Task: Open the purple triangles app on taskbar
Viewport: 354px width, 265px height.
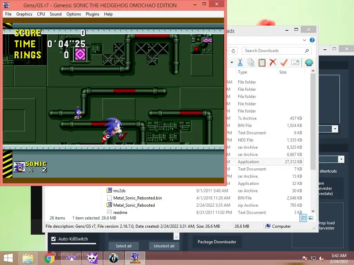Action: pyautogui.click(x=71, y=258)
